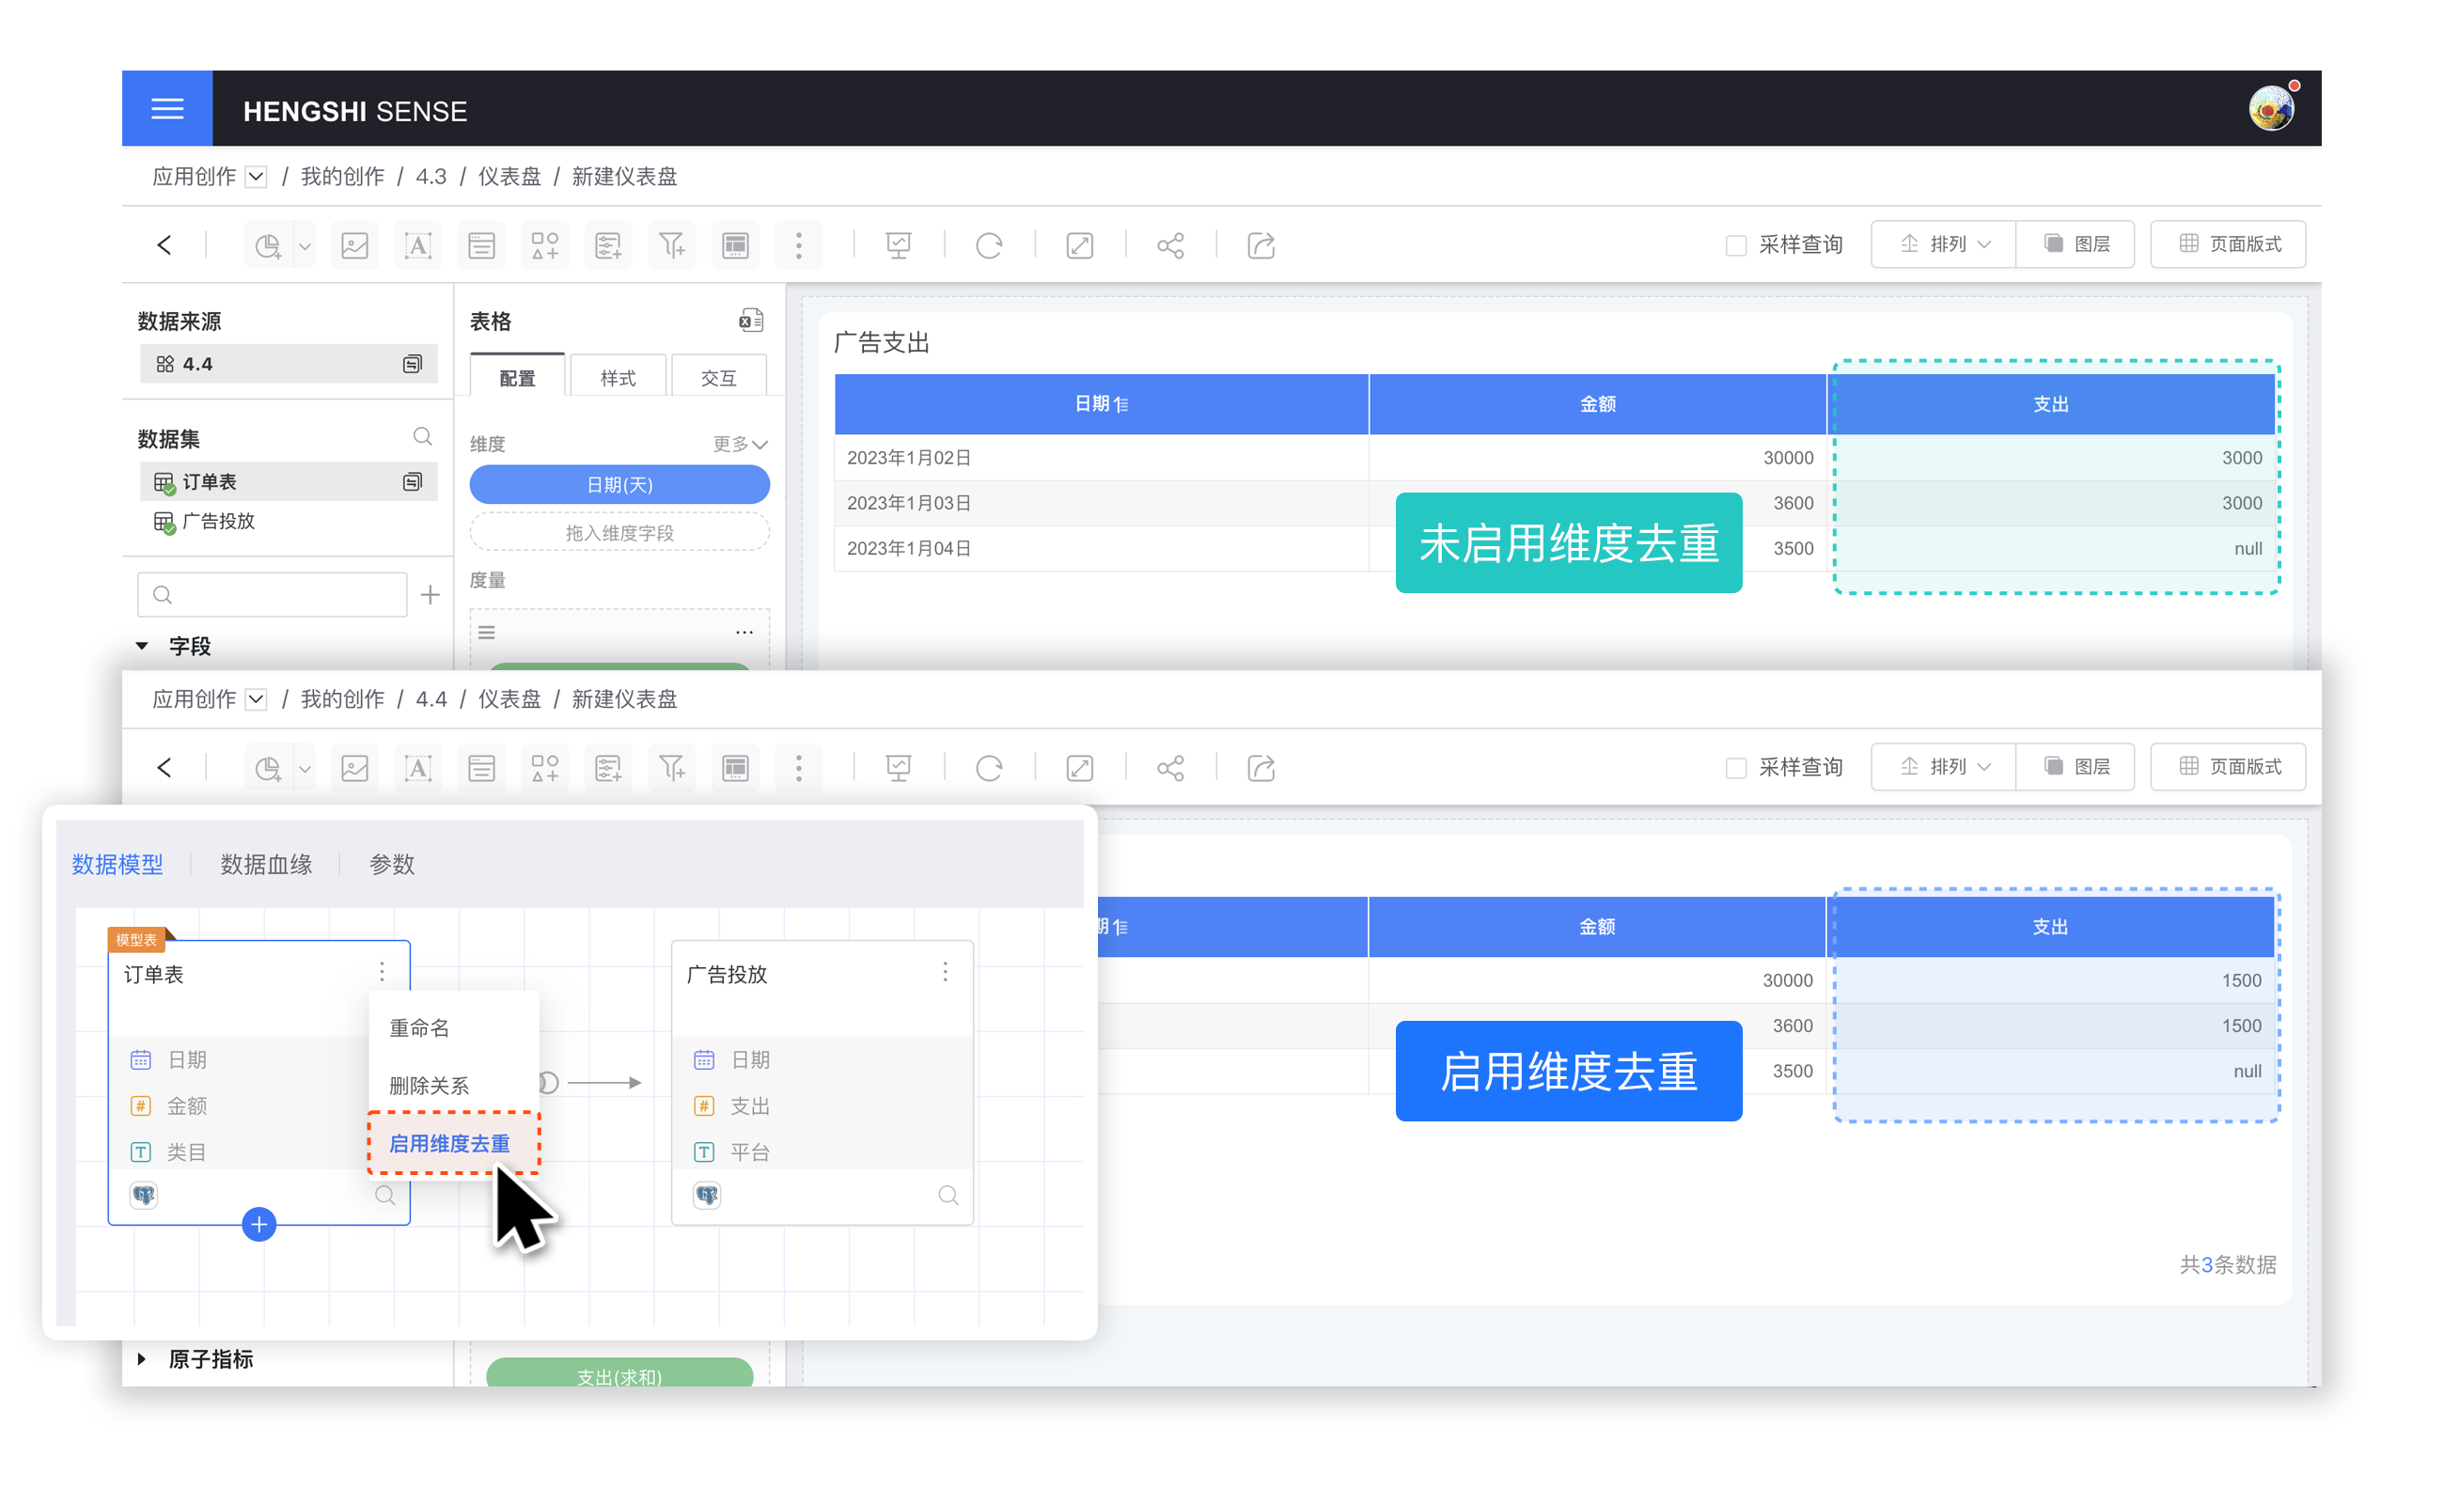The width and height of the screenshot is (2444, 1504).
Task: Insert image icon in lower toolbar
Action: [x=355, y=768]
